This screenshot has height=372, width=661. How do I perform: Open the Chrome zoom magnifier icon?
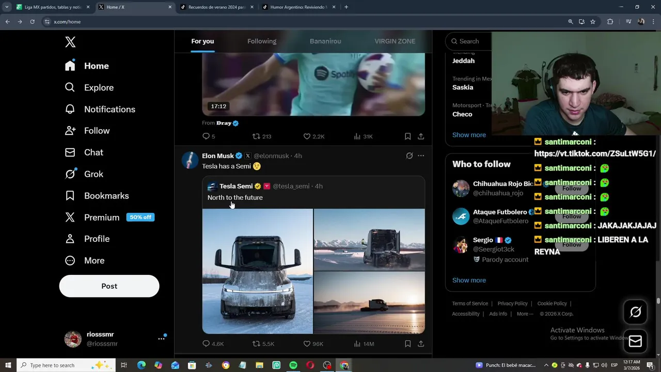(571, 22)
